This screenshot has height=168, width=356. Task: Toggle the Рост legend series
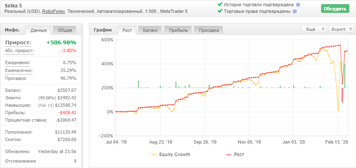click(x=235, y=155)
